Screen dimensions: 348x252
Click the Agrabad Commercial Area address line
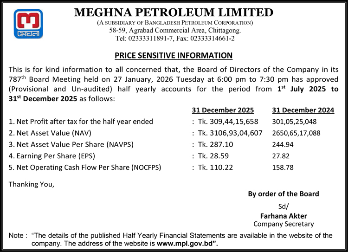174,30
